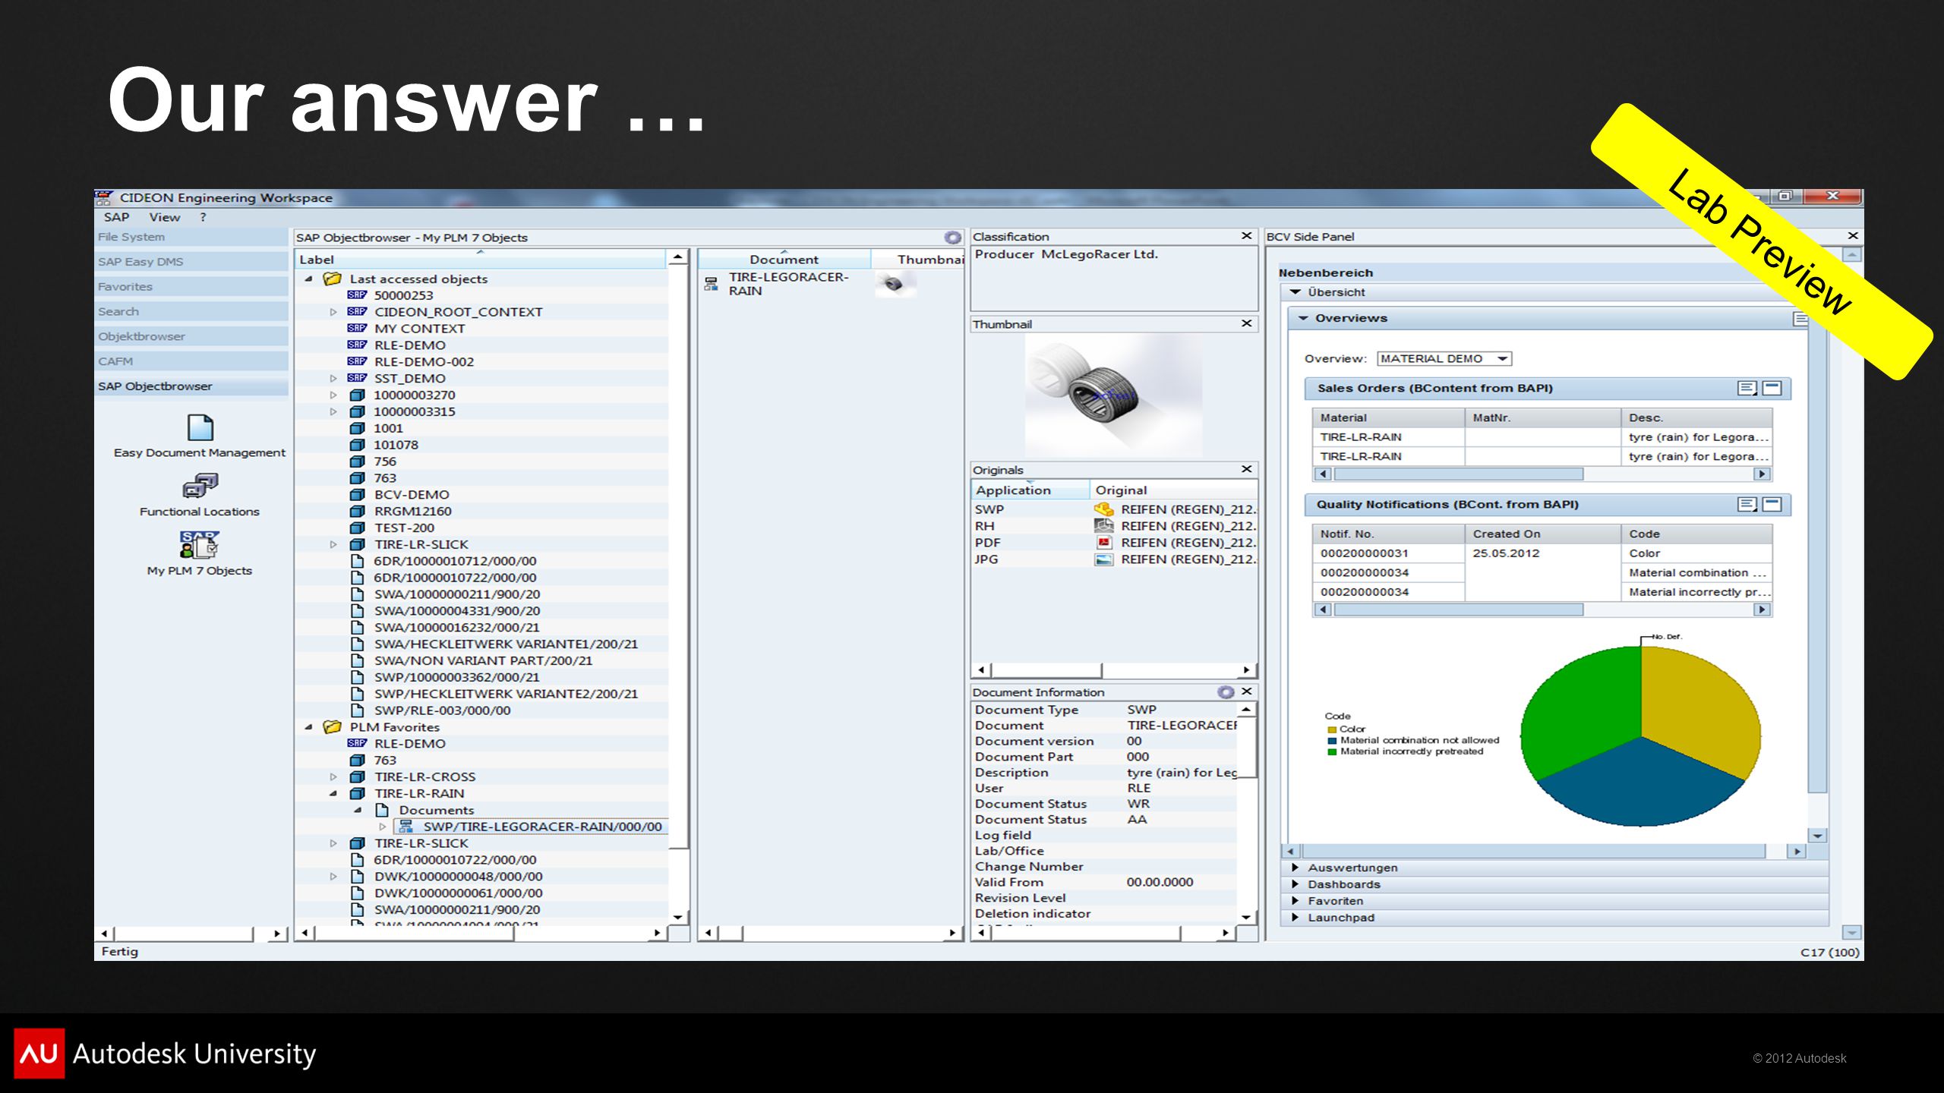
Task: Click the MatNr. column header
Action: pos(1542,418)
